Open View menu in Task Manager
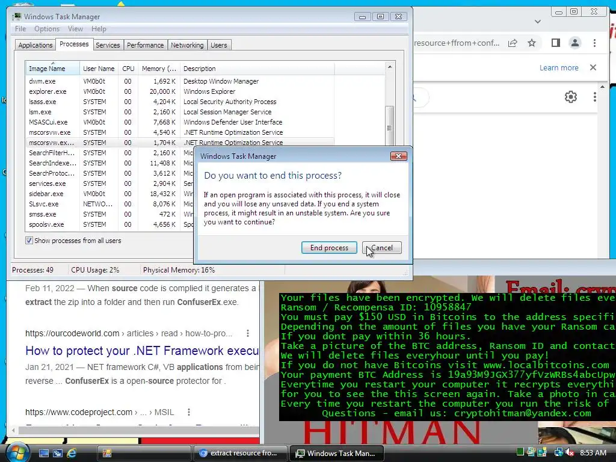The width and height of the screenshot is (616, 462). (x=75, y=29)
